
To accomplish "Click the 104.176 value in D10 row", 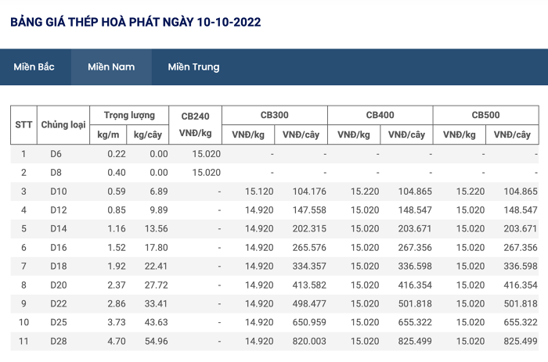I will click(x=309, y=192).
